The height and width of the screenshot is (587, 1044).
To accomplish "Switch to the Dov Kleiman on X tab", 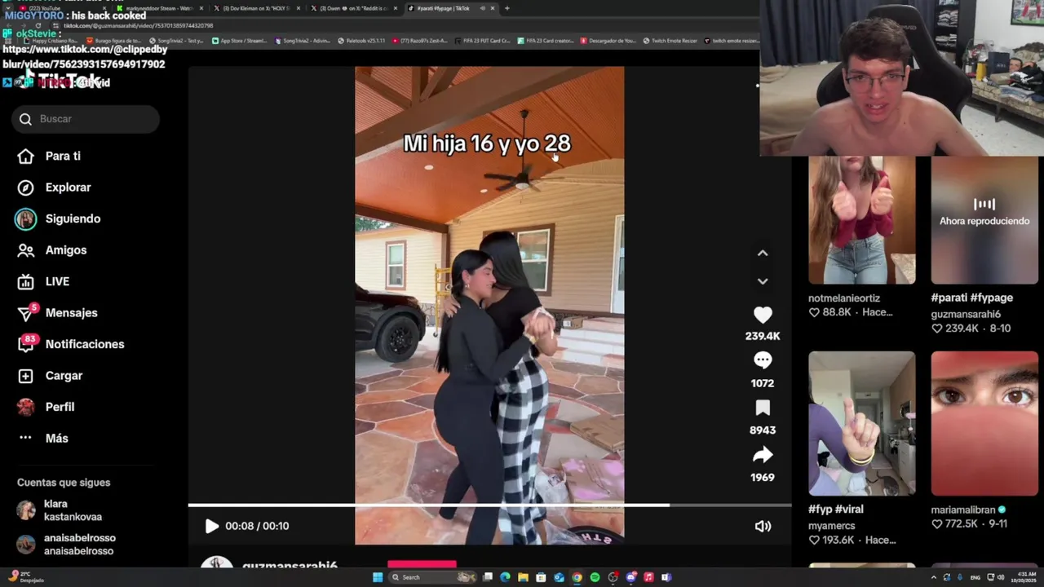I will (x=256, y=8).
